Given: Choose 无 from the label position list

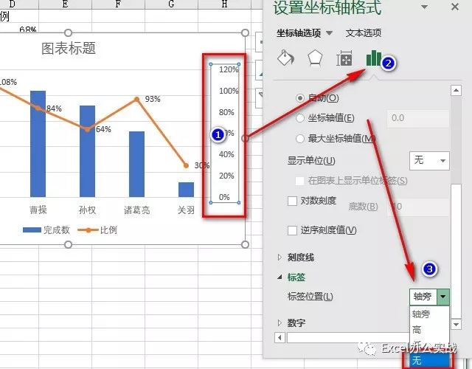Looking at the screenshot, I should pos(429,360).
